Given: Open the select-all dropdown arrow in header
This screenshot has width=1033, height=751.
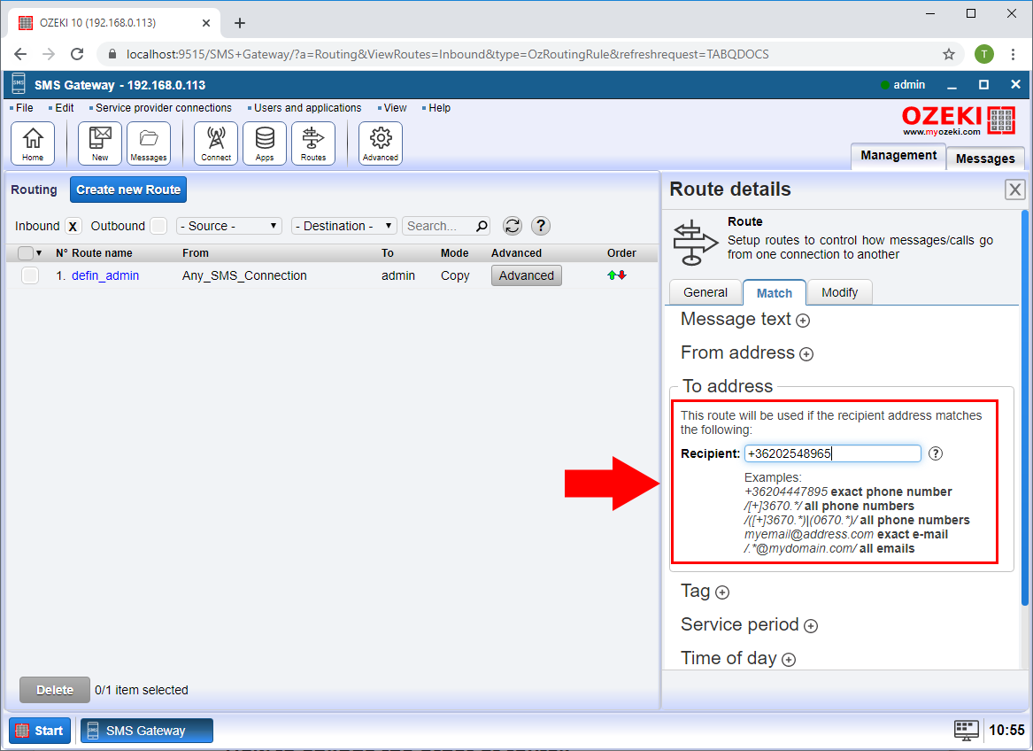Looking at the screenshot, I should pyautogui.click(x=39, y=253).
